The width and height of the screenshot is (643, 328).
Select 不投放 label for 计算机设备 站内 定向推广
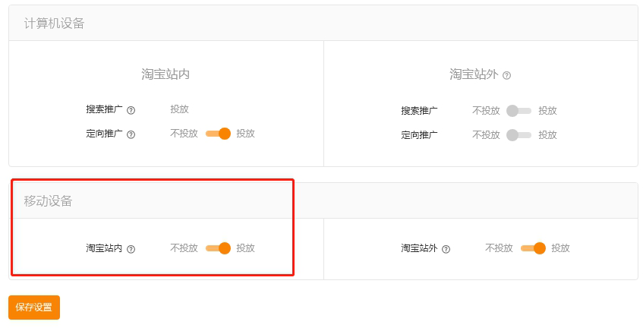pos(184,134)
